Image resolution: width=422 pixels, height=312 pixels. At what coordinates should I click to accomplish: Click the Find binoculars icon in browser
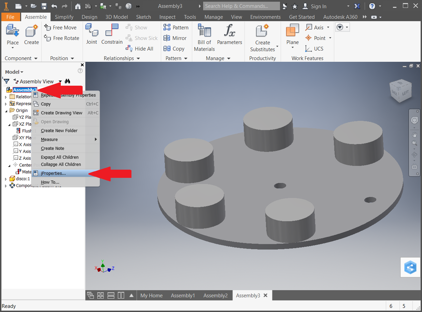67,81
